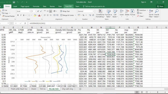Toggle align text left

(x=45, y=15)
